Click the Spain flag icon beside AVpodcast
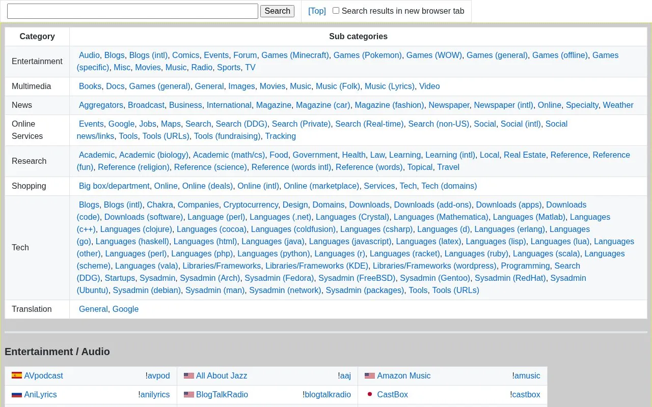 (x=17, y=375)
